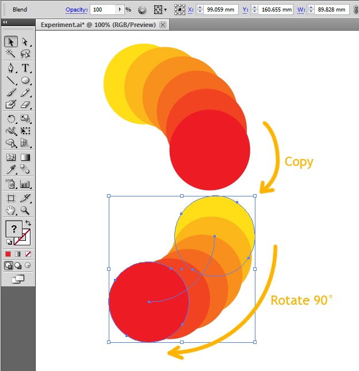Viewport: 359px width, 371px height.
Task: Increment the X position value stepper
Action: (200, 7)
